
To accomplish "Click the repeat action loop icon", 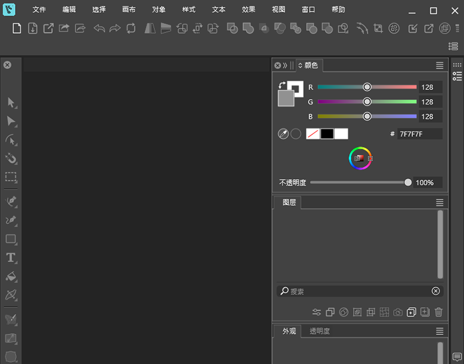I will tap(131, 28).
